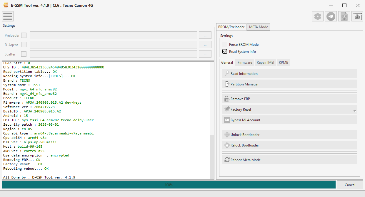Enable the Scatter checkbox
The height and width of the screenshot is (197, 365).
[24, 54]
